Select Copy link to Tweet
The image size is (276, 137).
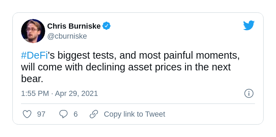(x=135, y=114)
